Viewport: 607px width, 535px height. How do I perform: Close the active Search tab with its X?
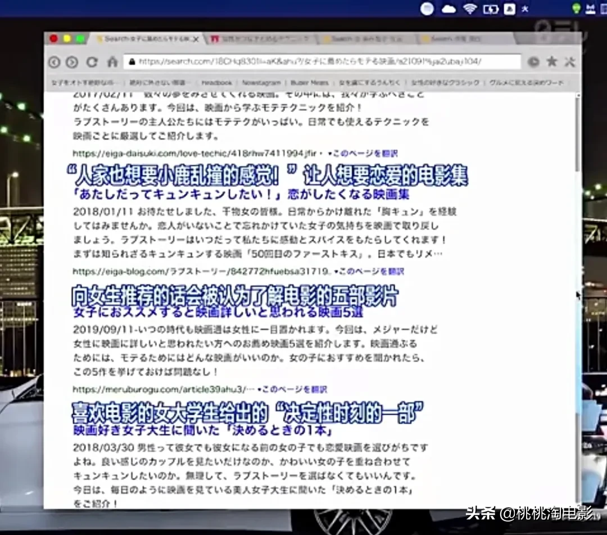tap(196, 39)
